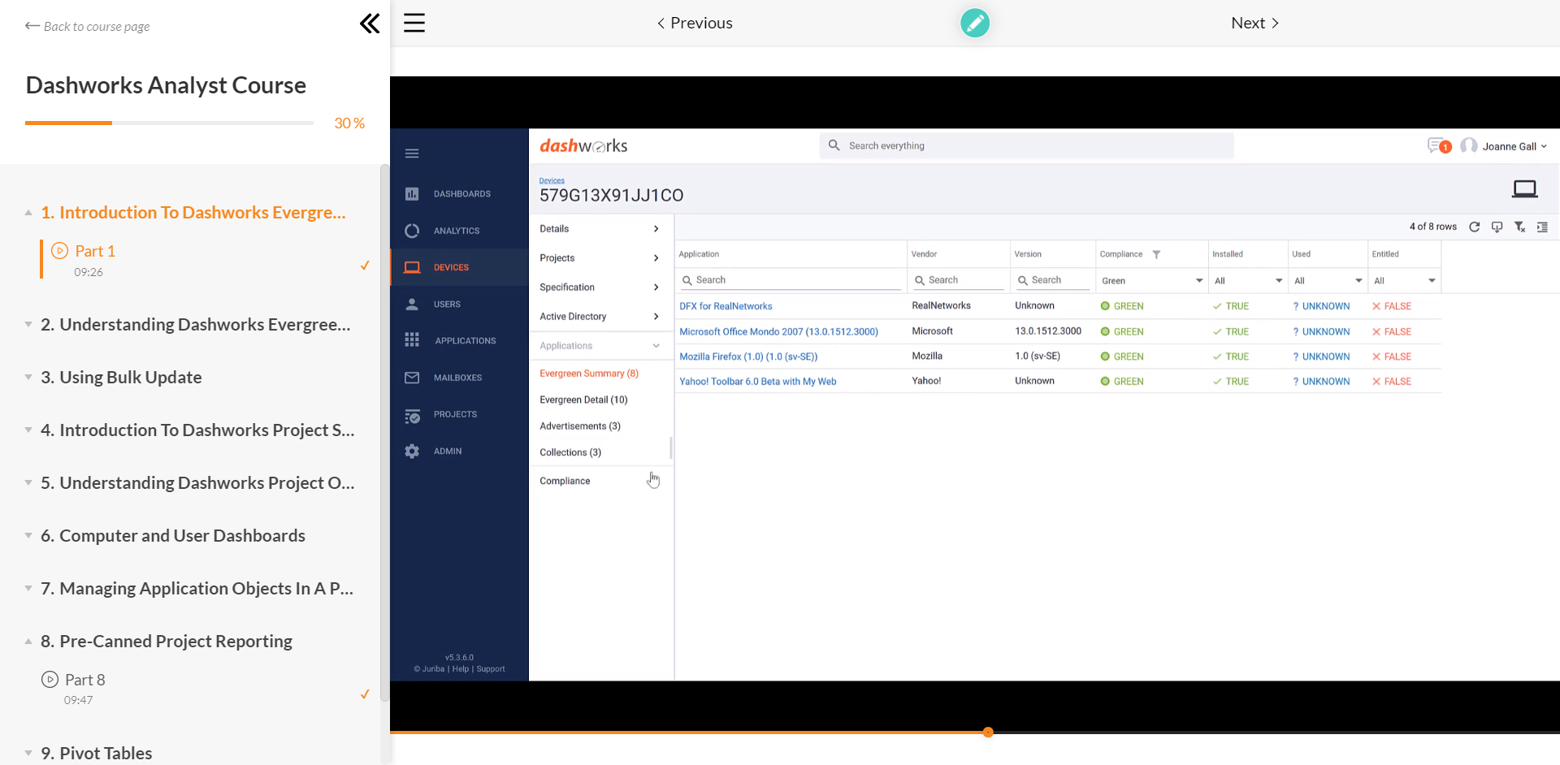The image size is (1560, 765).
Task: Expand the Details menu chevron
Action: click(x=656, y=229)
